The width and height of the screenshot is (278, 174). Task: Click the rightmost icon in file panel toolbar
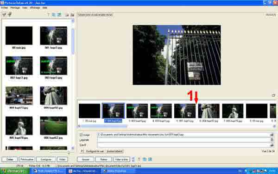pyautogui.click(x=72, y=15)
